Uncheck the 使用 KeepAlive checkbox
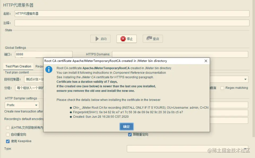Screen dimensions: 255x158 tap(8, 141)
